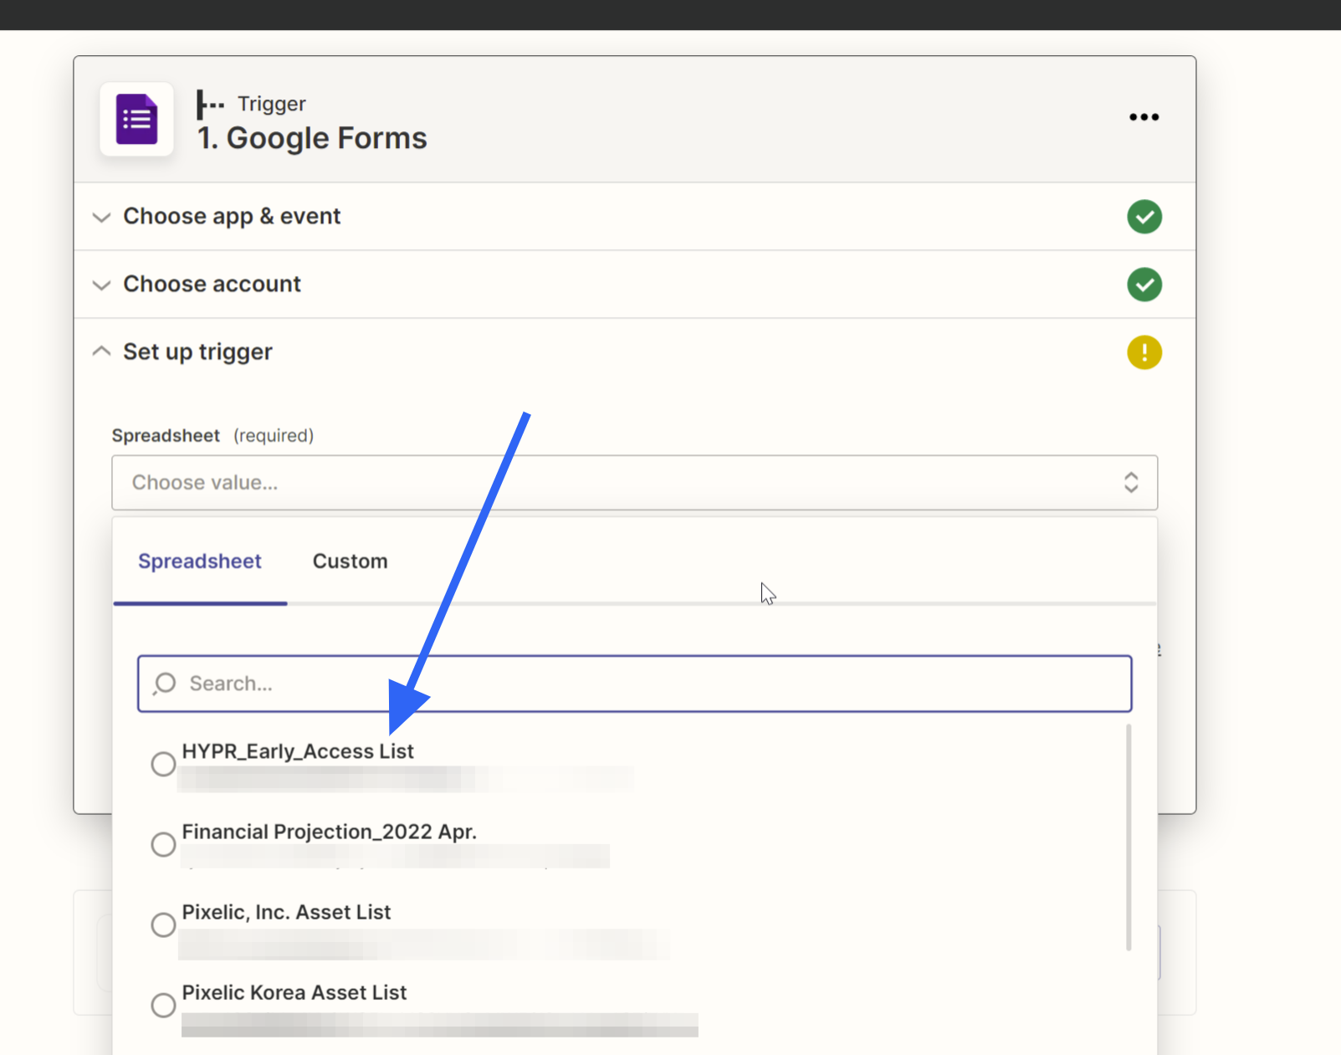Click the spreadsheet list scrollbar
This screenshot has height=1055, width=1341.
(x=1129, y=837)
